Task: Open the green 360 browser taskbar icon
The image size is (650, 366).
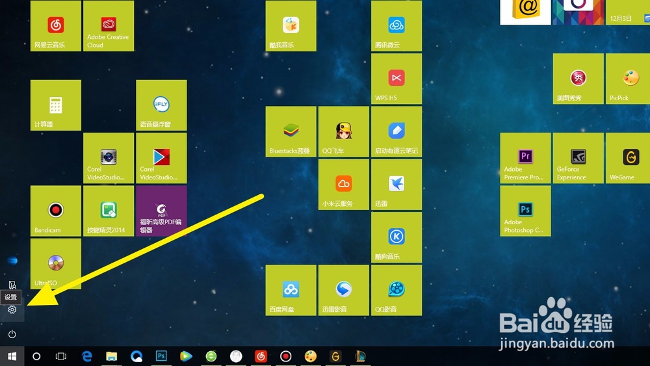Action: click(x=211, y=356)
